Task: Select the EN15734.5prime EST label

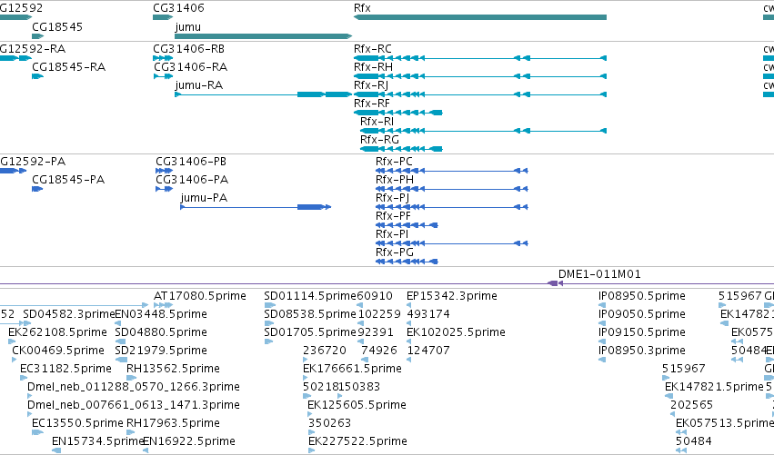Action: (x=97, y=442)
